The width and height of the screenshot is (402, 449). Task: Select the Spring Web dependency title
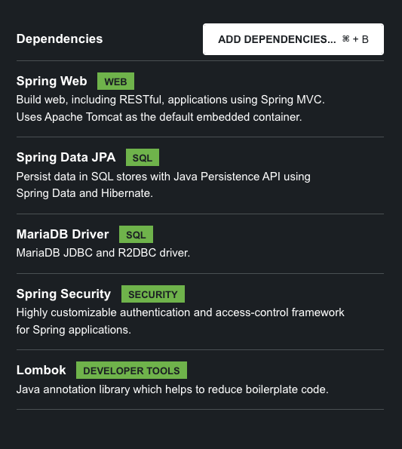pos(52,81)
